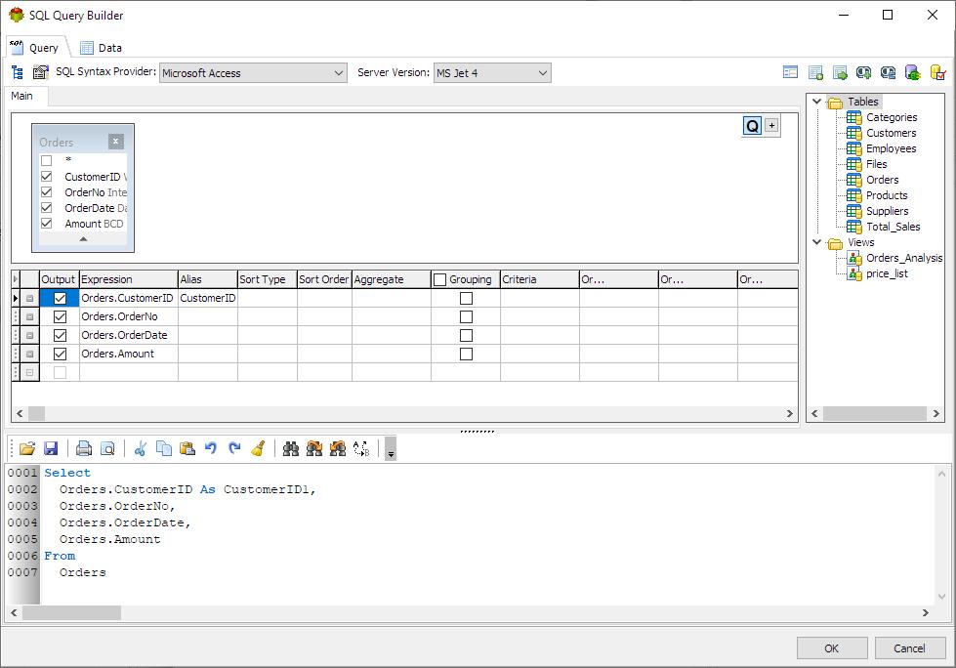Undo the last editor change
Image resolution: width=956 pixels, height=668 pixels.
tap(211, 448)
